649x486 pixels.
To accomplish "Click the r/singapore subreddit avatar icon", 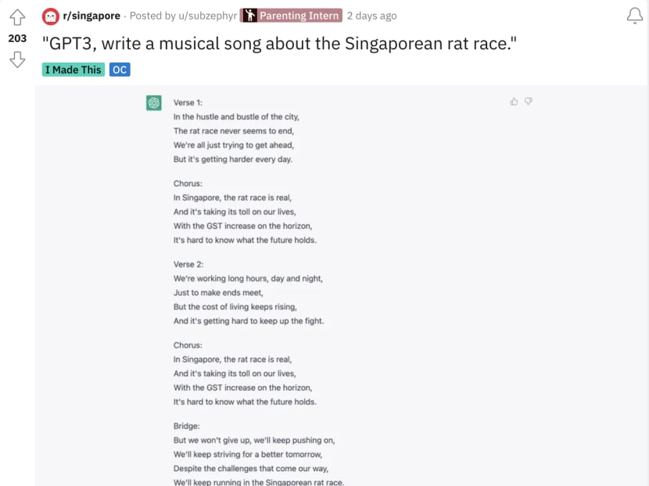I will pos(51,16).
